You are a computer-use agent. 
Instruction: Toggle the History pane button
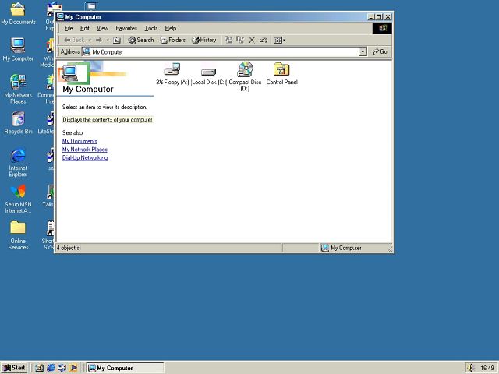(204, 40)
